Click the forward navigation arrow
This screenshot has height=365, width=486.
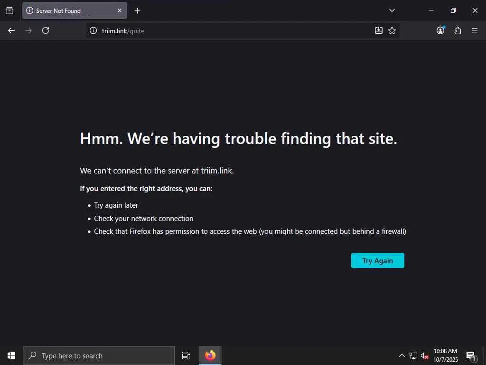[28, 30]
